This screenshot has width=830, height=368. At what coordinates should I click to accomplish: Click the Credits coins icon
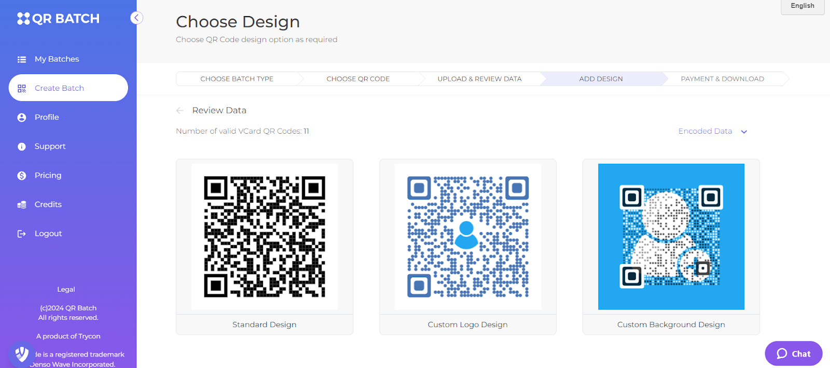click(x=22, y=205)
